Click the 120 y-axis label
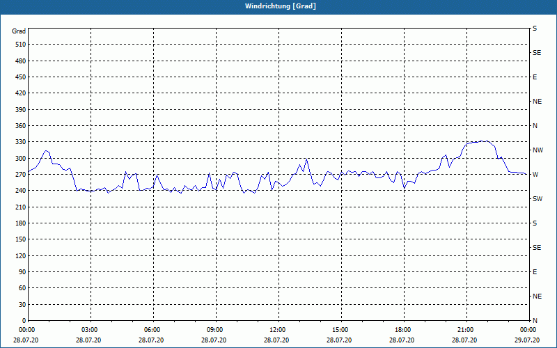The image size is (557, 348). pos(21,255)
